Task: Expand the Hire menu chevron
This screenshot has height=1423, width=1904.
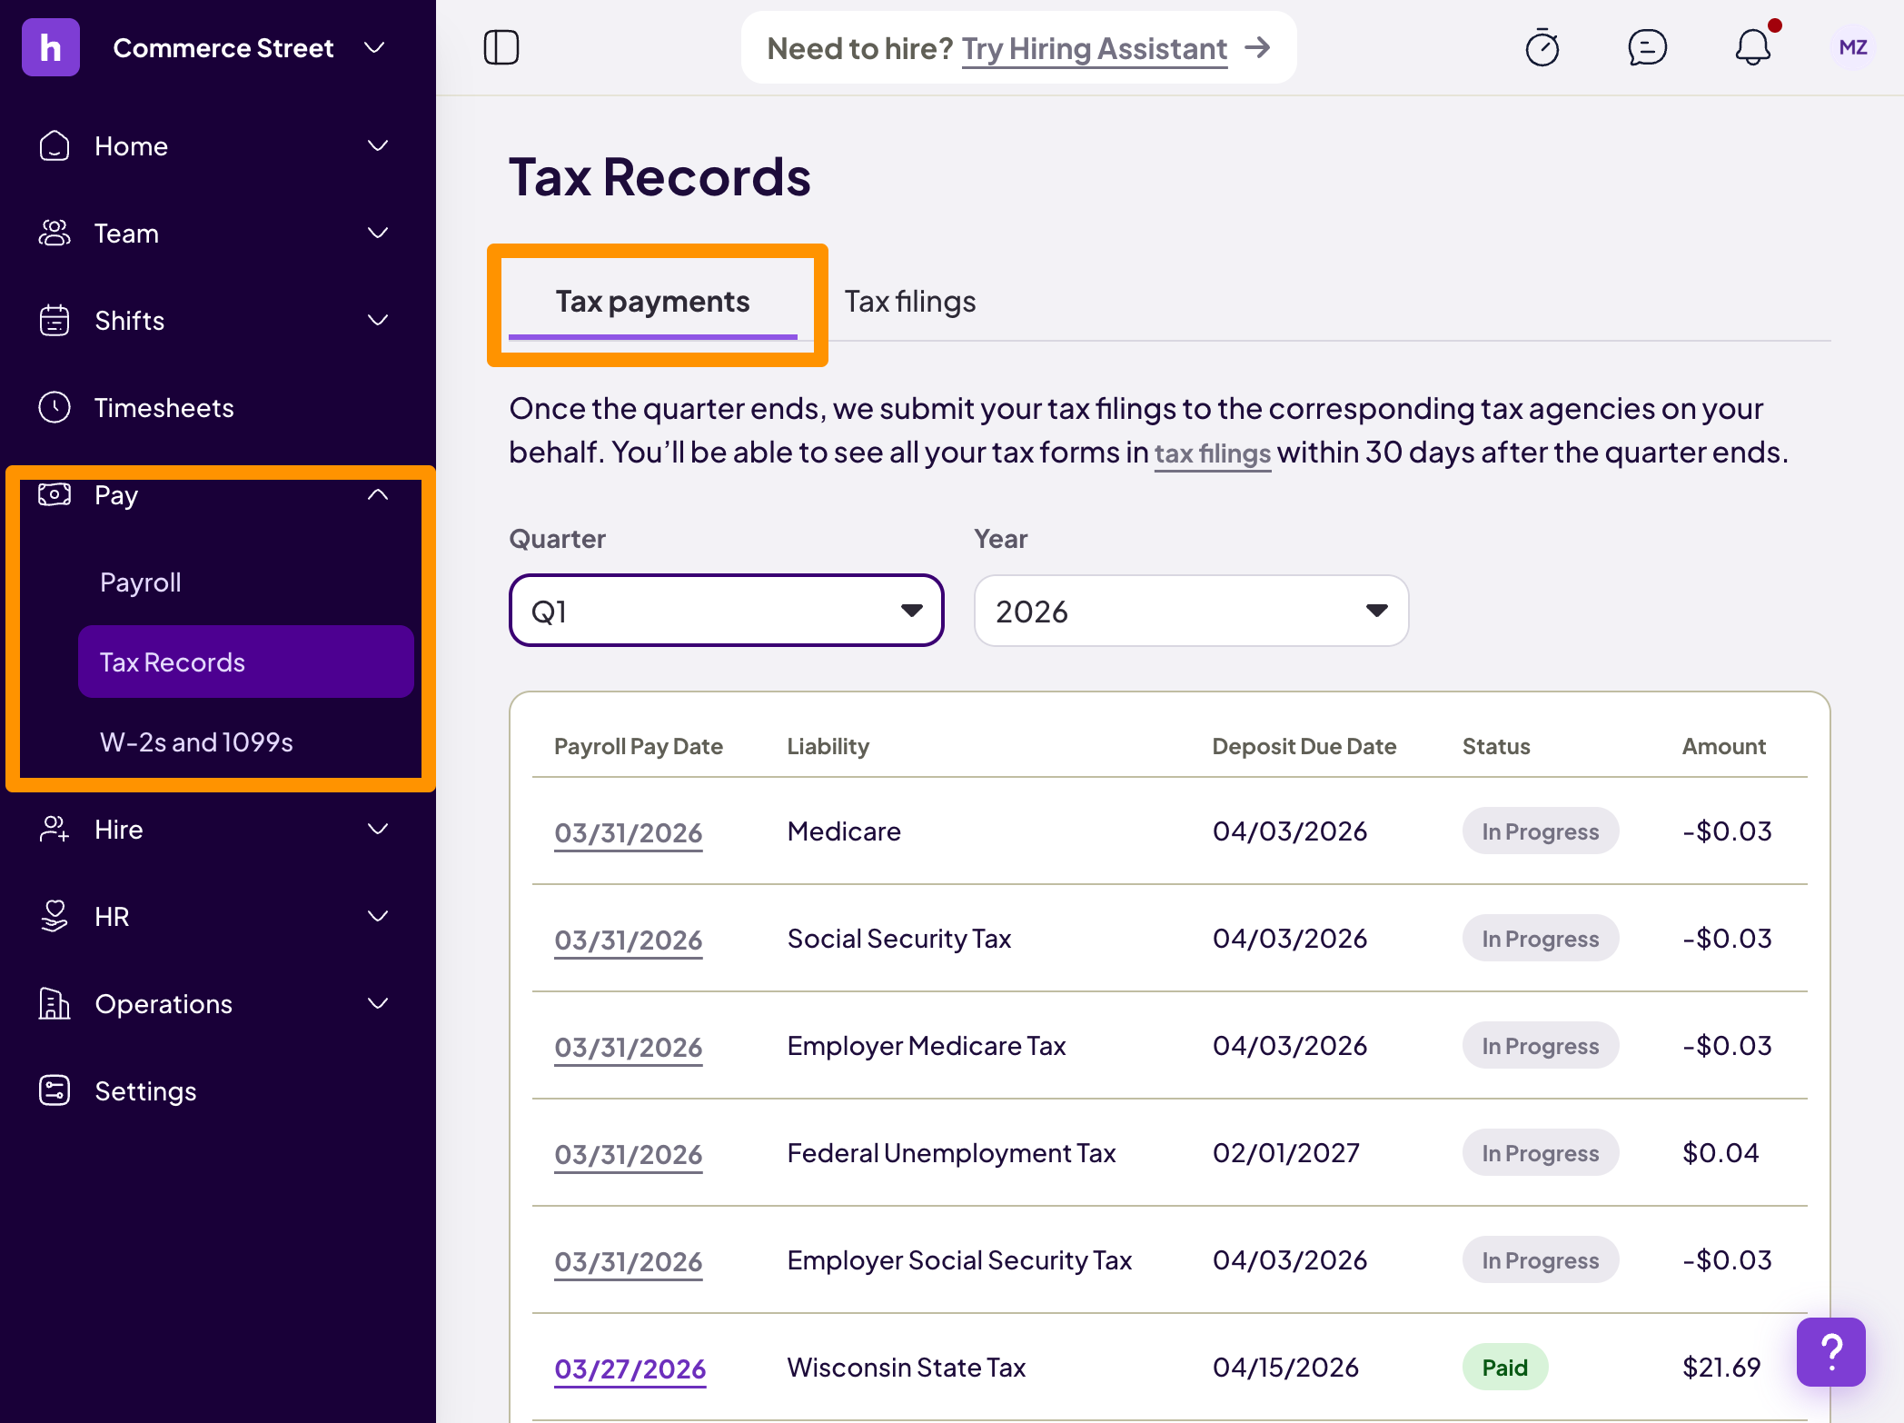Action: pyautogui.click(x=378, y=829)
